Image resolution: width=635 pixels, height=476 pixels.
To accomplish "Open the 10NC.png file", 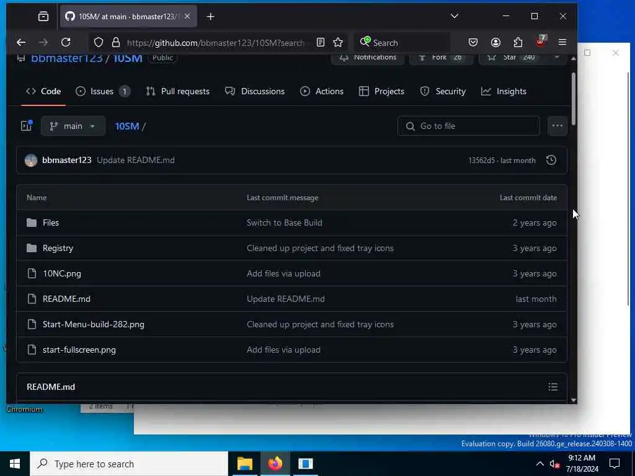I will coord(62,273).
